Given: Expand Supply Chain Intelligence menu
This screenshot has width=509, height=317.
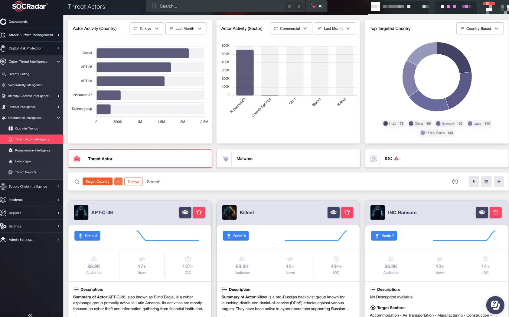Looking at the screenshot, I should 31,187.
